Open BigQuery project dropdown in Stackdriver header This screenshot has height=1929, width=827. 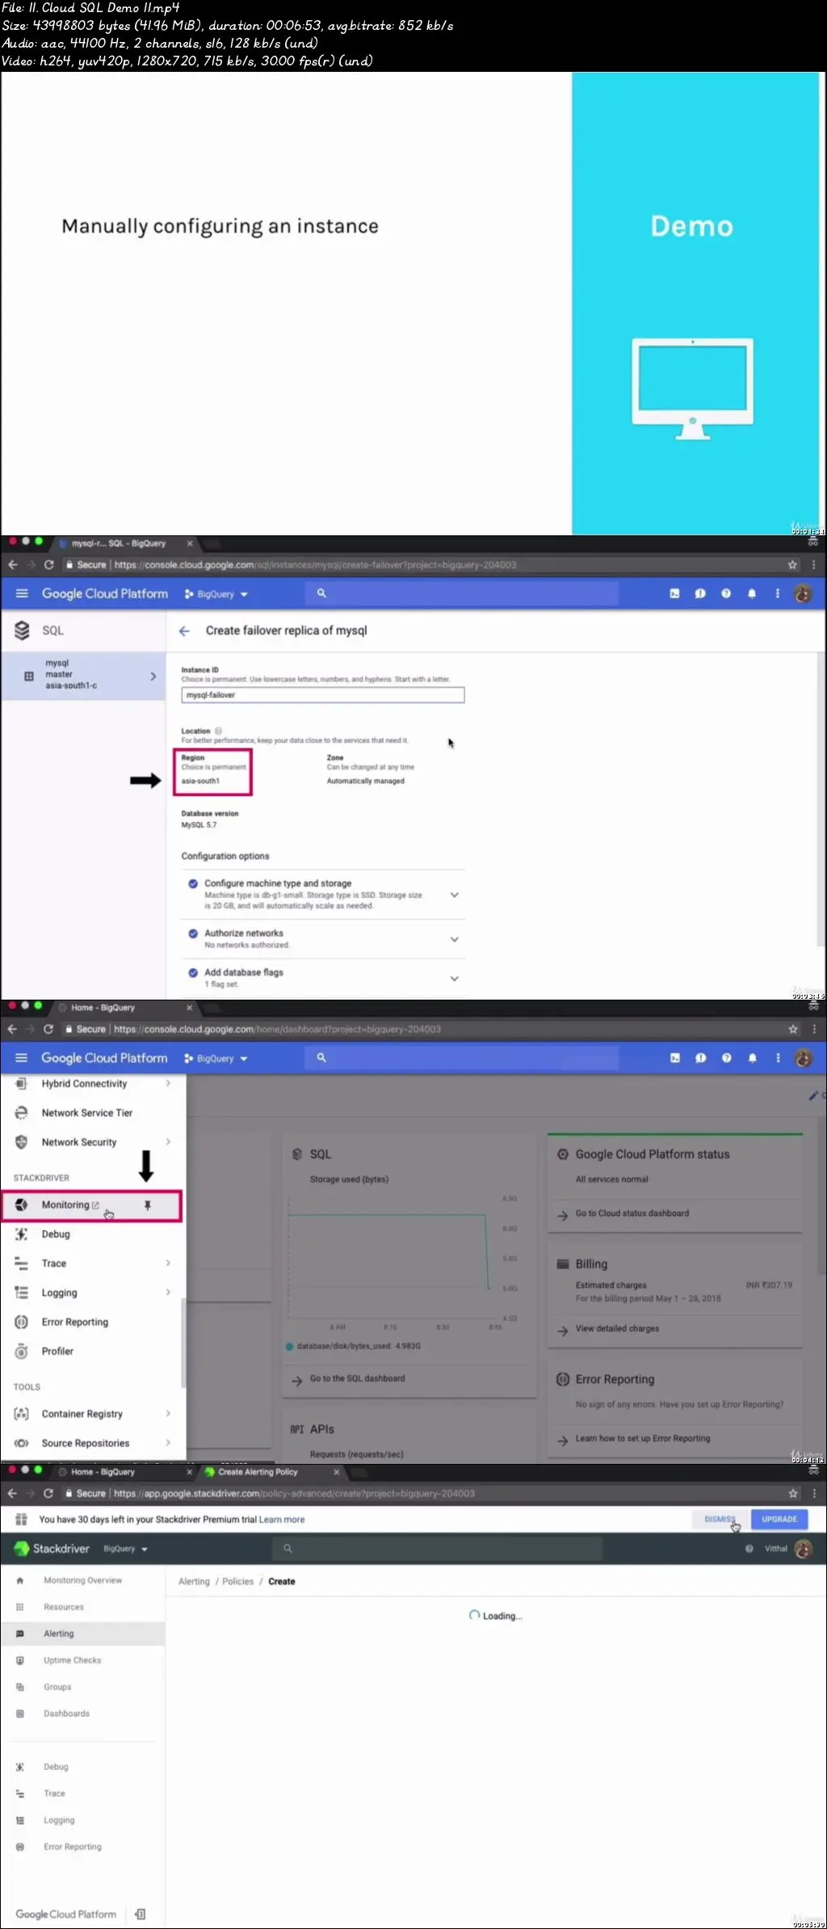tap(125, 1549)
